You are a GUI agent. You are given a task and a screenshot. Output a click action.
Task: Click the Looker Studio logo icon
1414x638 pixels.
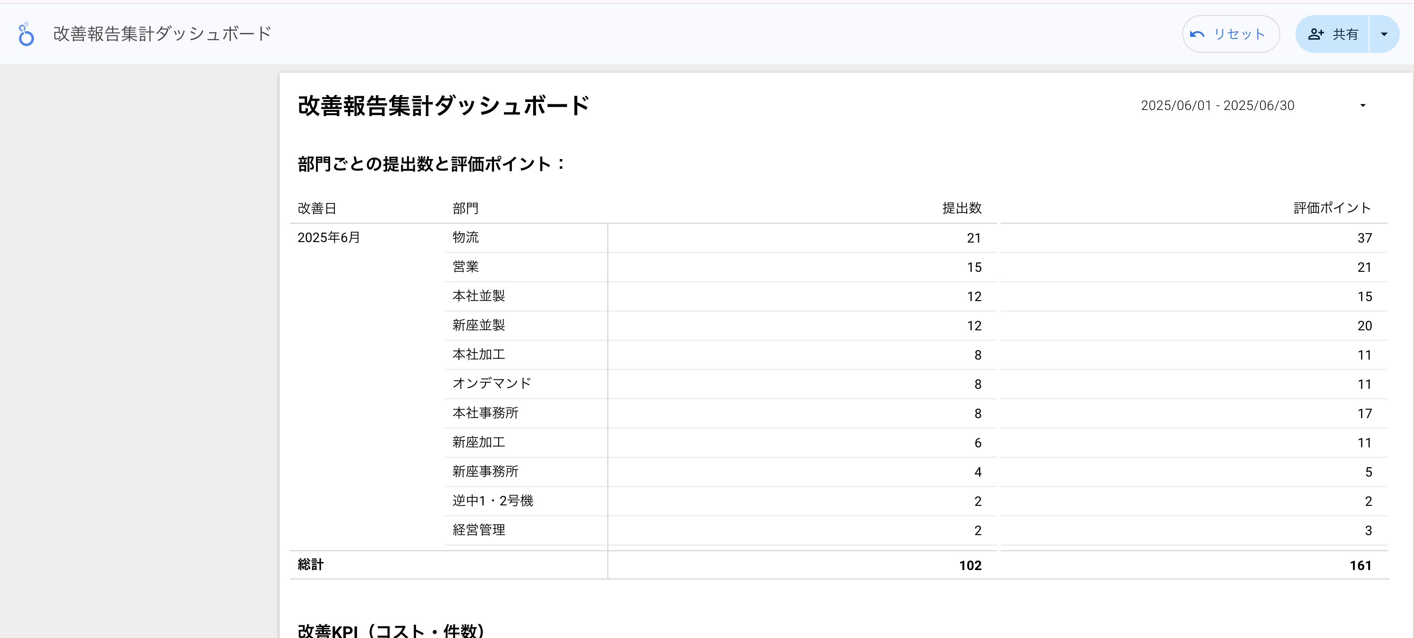[x=25, y=34]
